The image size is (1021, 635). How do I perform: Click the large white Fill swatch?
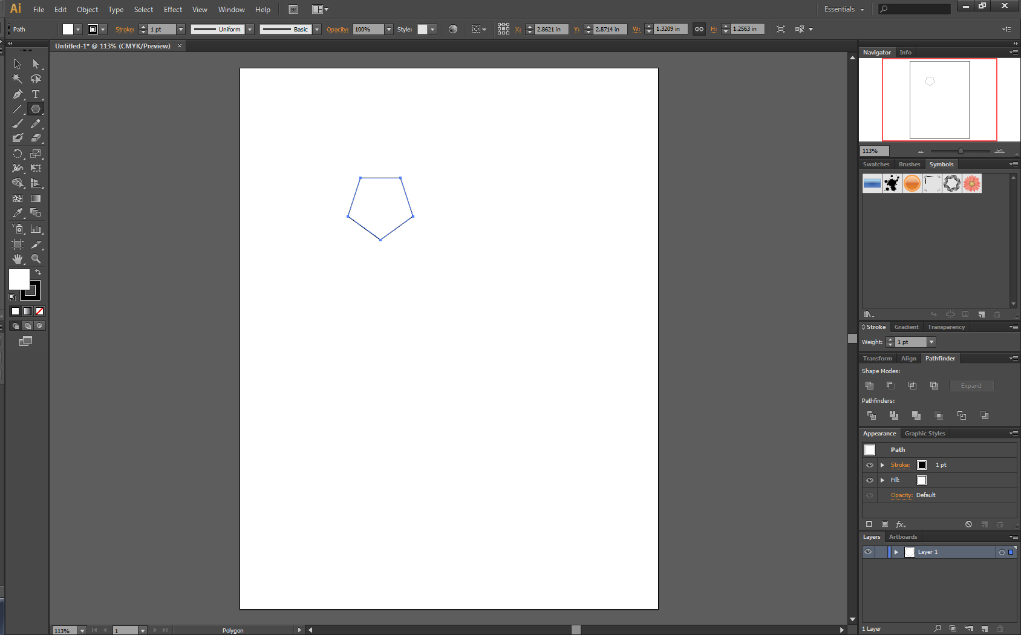19,279
